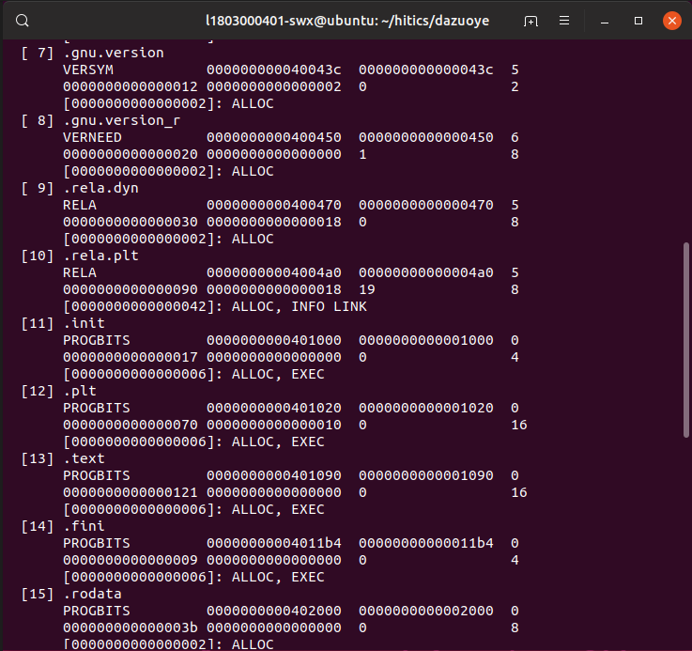Select the section name .rodata
This screenshot has height=651, width=692.
click(x=92, y=594)
